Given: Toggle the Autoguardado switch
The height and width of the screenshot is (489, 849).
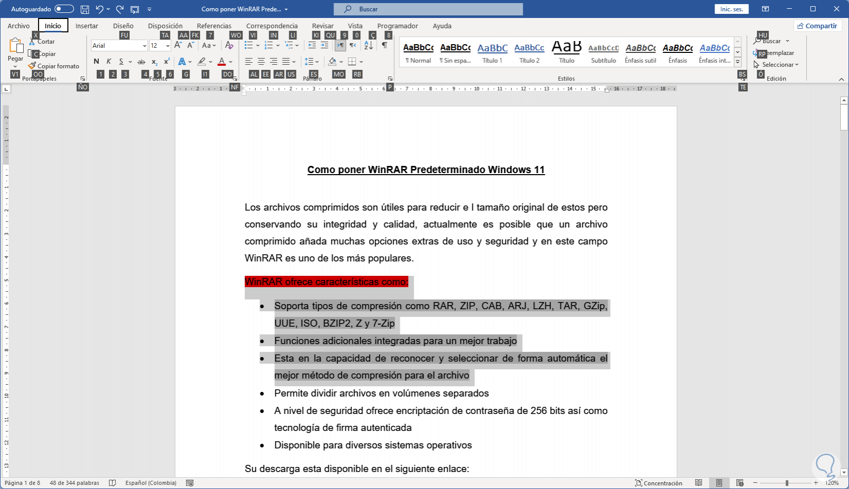Looking at the screenshot, I should (64, 9).
